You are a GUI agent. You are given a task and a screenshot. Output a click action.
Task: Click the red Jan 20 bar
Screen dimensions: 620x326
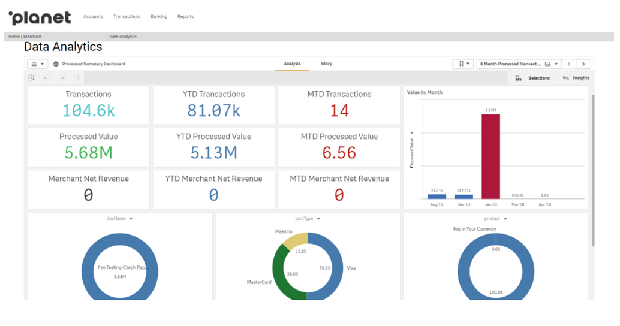(x=490, y=156)
